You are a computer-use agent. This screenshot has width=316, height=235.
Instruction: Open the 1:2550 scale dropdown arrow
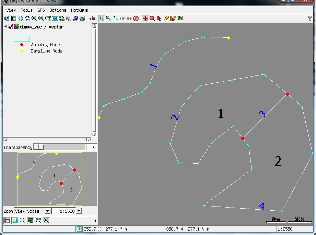coord(79,211)
